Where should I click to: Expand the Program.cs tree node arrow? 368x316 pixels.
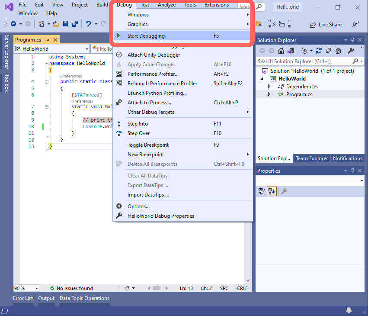tap(269, 94)
